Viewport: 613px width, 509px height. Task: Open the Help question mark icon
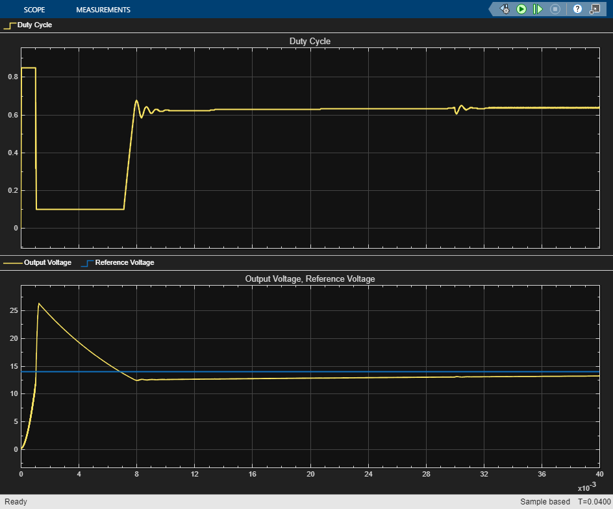(577, 9)
